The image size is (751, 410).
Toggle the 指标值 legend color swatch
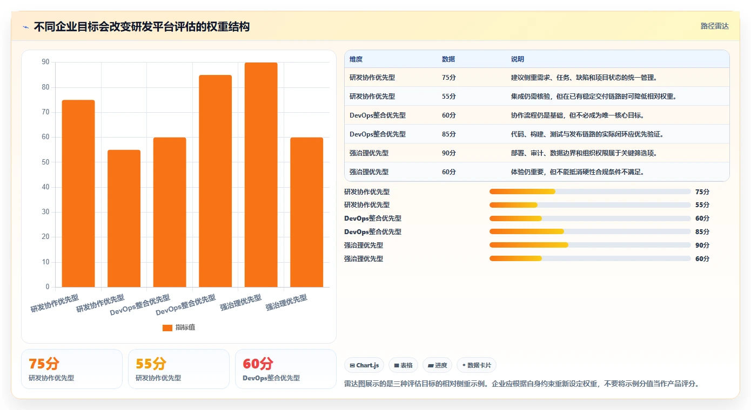pos(167,327)
